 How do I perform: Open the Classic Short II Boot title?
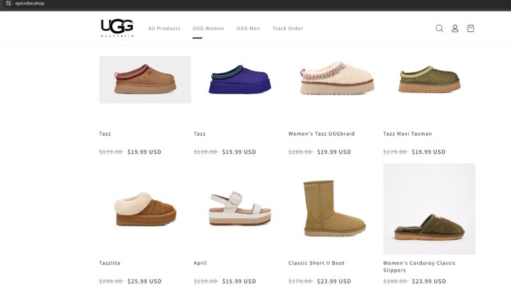316,263
